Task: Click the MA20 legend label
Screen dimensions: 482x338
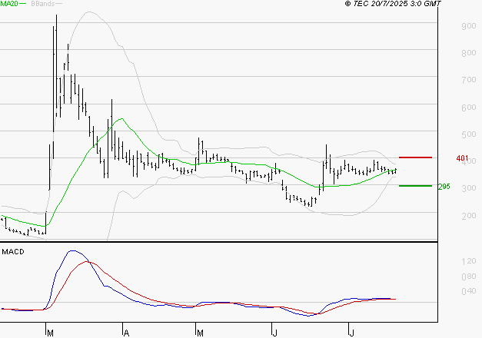Action: point(9,4)
